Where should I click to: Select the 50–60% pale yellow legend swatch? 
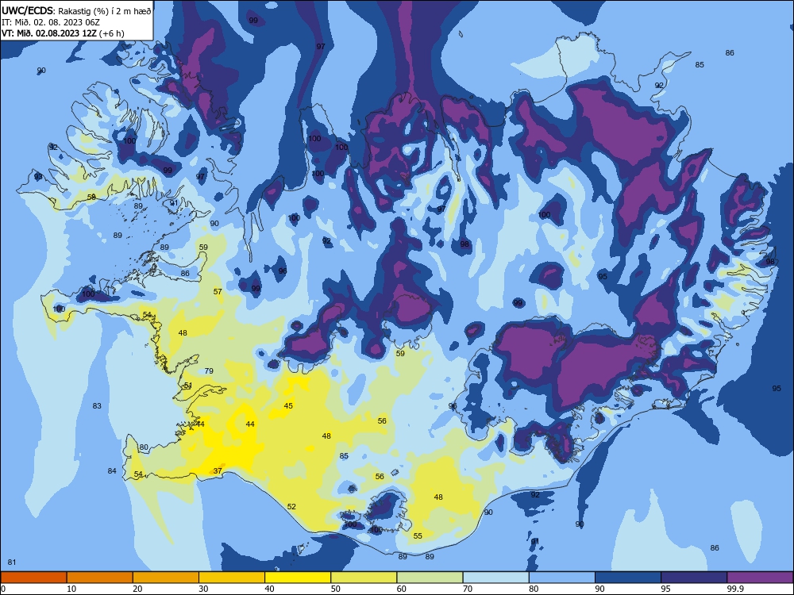(364, 578)
